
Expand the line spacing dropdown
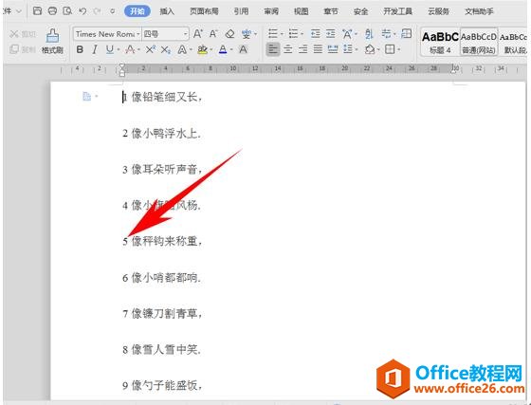pyautogui.click(x=357, y=50)
